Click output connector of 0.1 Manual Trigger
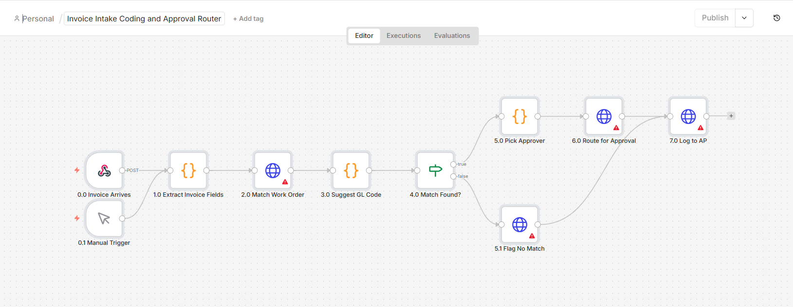The height and width of the screenshot is (307, 793). pyautogui.click(x=122, y=219)
